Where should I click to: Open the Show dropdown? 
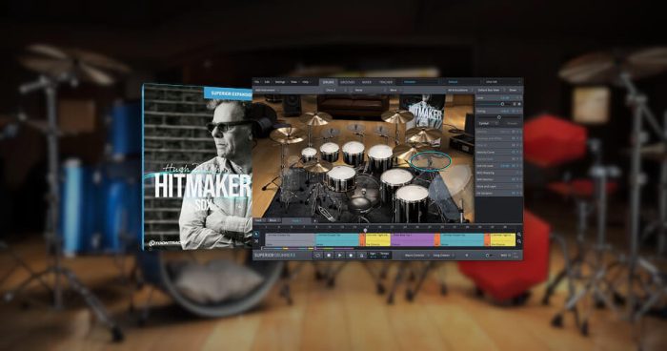pos(514,91)
